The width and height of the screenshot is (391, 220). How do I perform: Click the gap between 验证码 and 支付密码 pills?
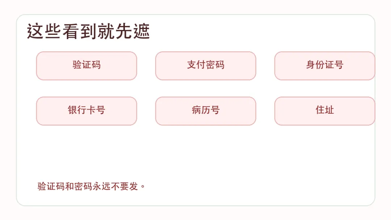point(146,66)
